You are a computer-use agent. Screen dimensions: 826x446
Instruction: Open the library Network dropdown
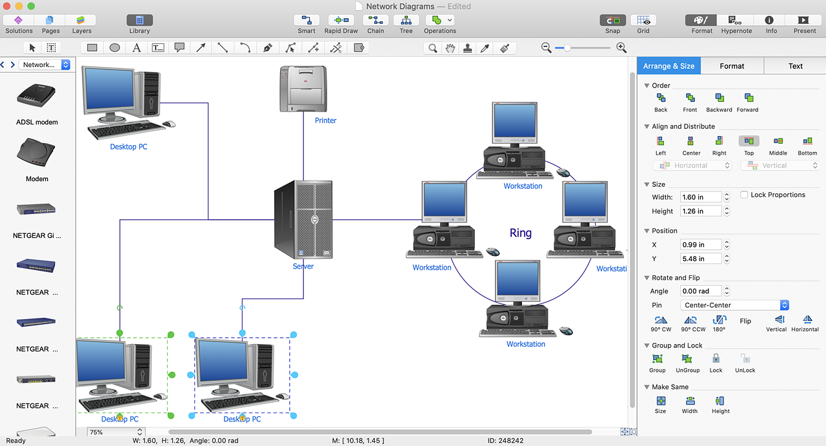pyautogui.click(x=45, y=64)
